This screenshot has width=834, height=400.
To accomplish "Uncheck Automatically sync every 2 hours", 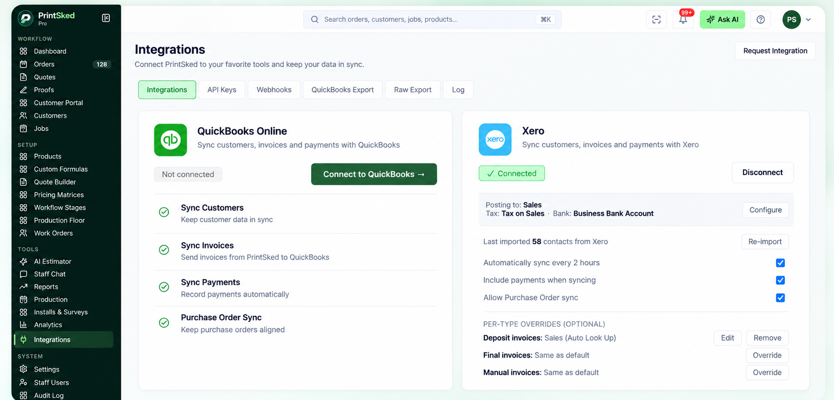I will (x=780, y=263).
